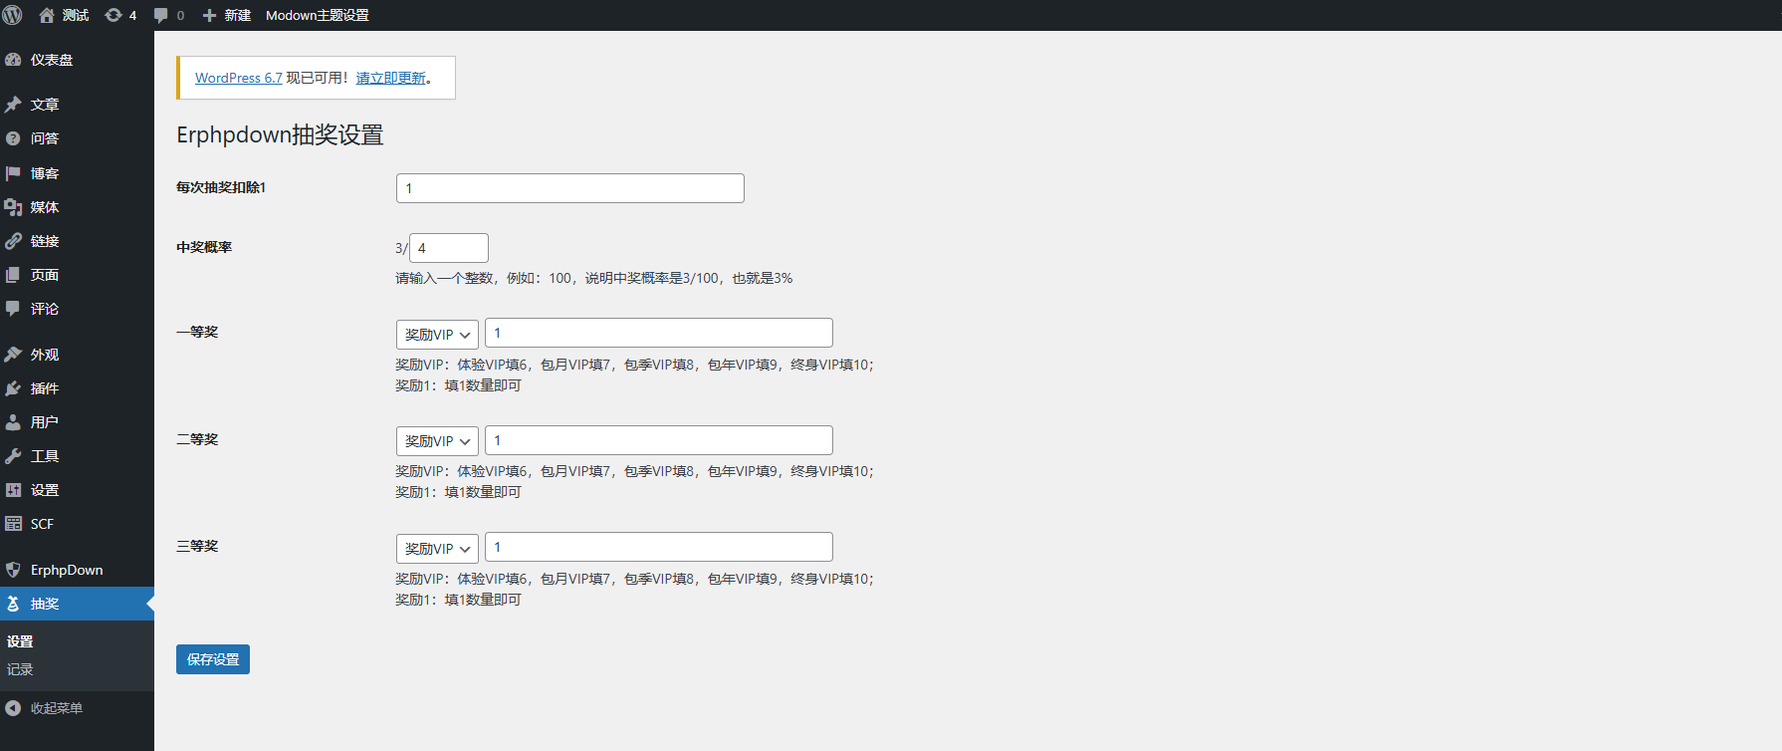Open the 插件 menu label
The width and height of the screenshot is (1782, 751).
coord(45,388)
